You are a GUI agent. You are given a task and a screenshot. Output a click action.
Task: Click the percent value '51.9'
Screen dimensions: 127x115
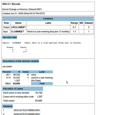click(8, 78)
